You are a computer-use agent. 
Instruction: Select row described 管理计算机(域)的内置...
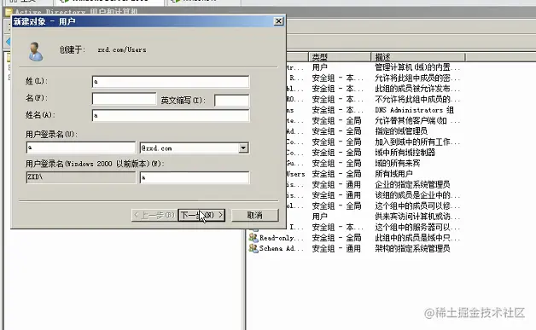pyautogui.click(x=417, y=67)
